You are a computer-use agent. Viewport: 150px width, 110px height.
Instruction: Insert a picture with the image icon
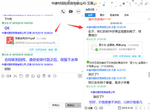point(33,76)
